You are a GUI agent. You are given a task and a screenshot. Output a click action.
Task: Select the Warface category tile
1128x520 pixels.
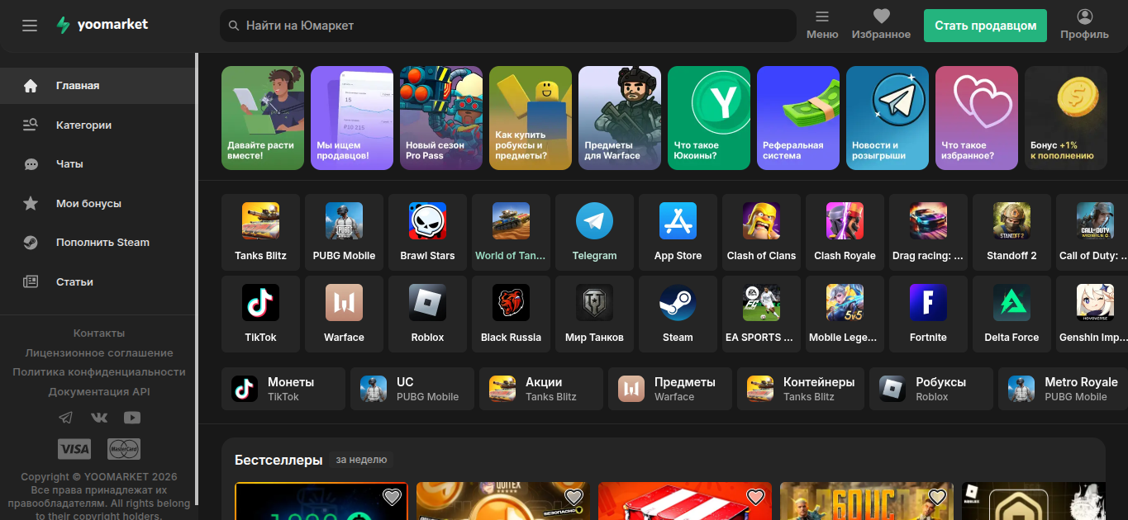point(344,314)
